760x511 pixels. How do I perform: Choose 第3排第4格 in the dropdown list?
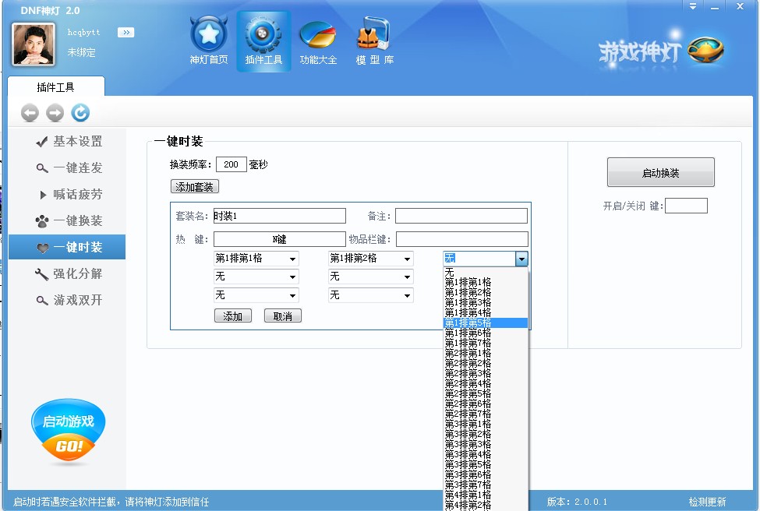click(486, 455)
